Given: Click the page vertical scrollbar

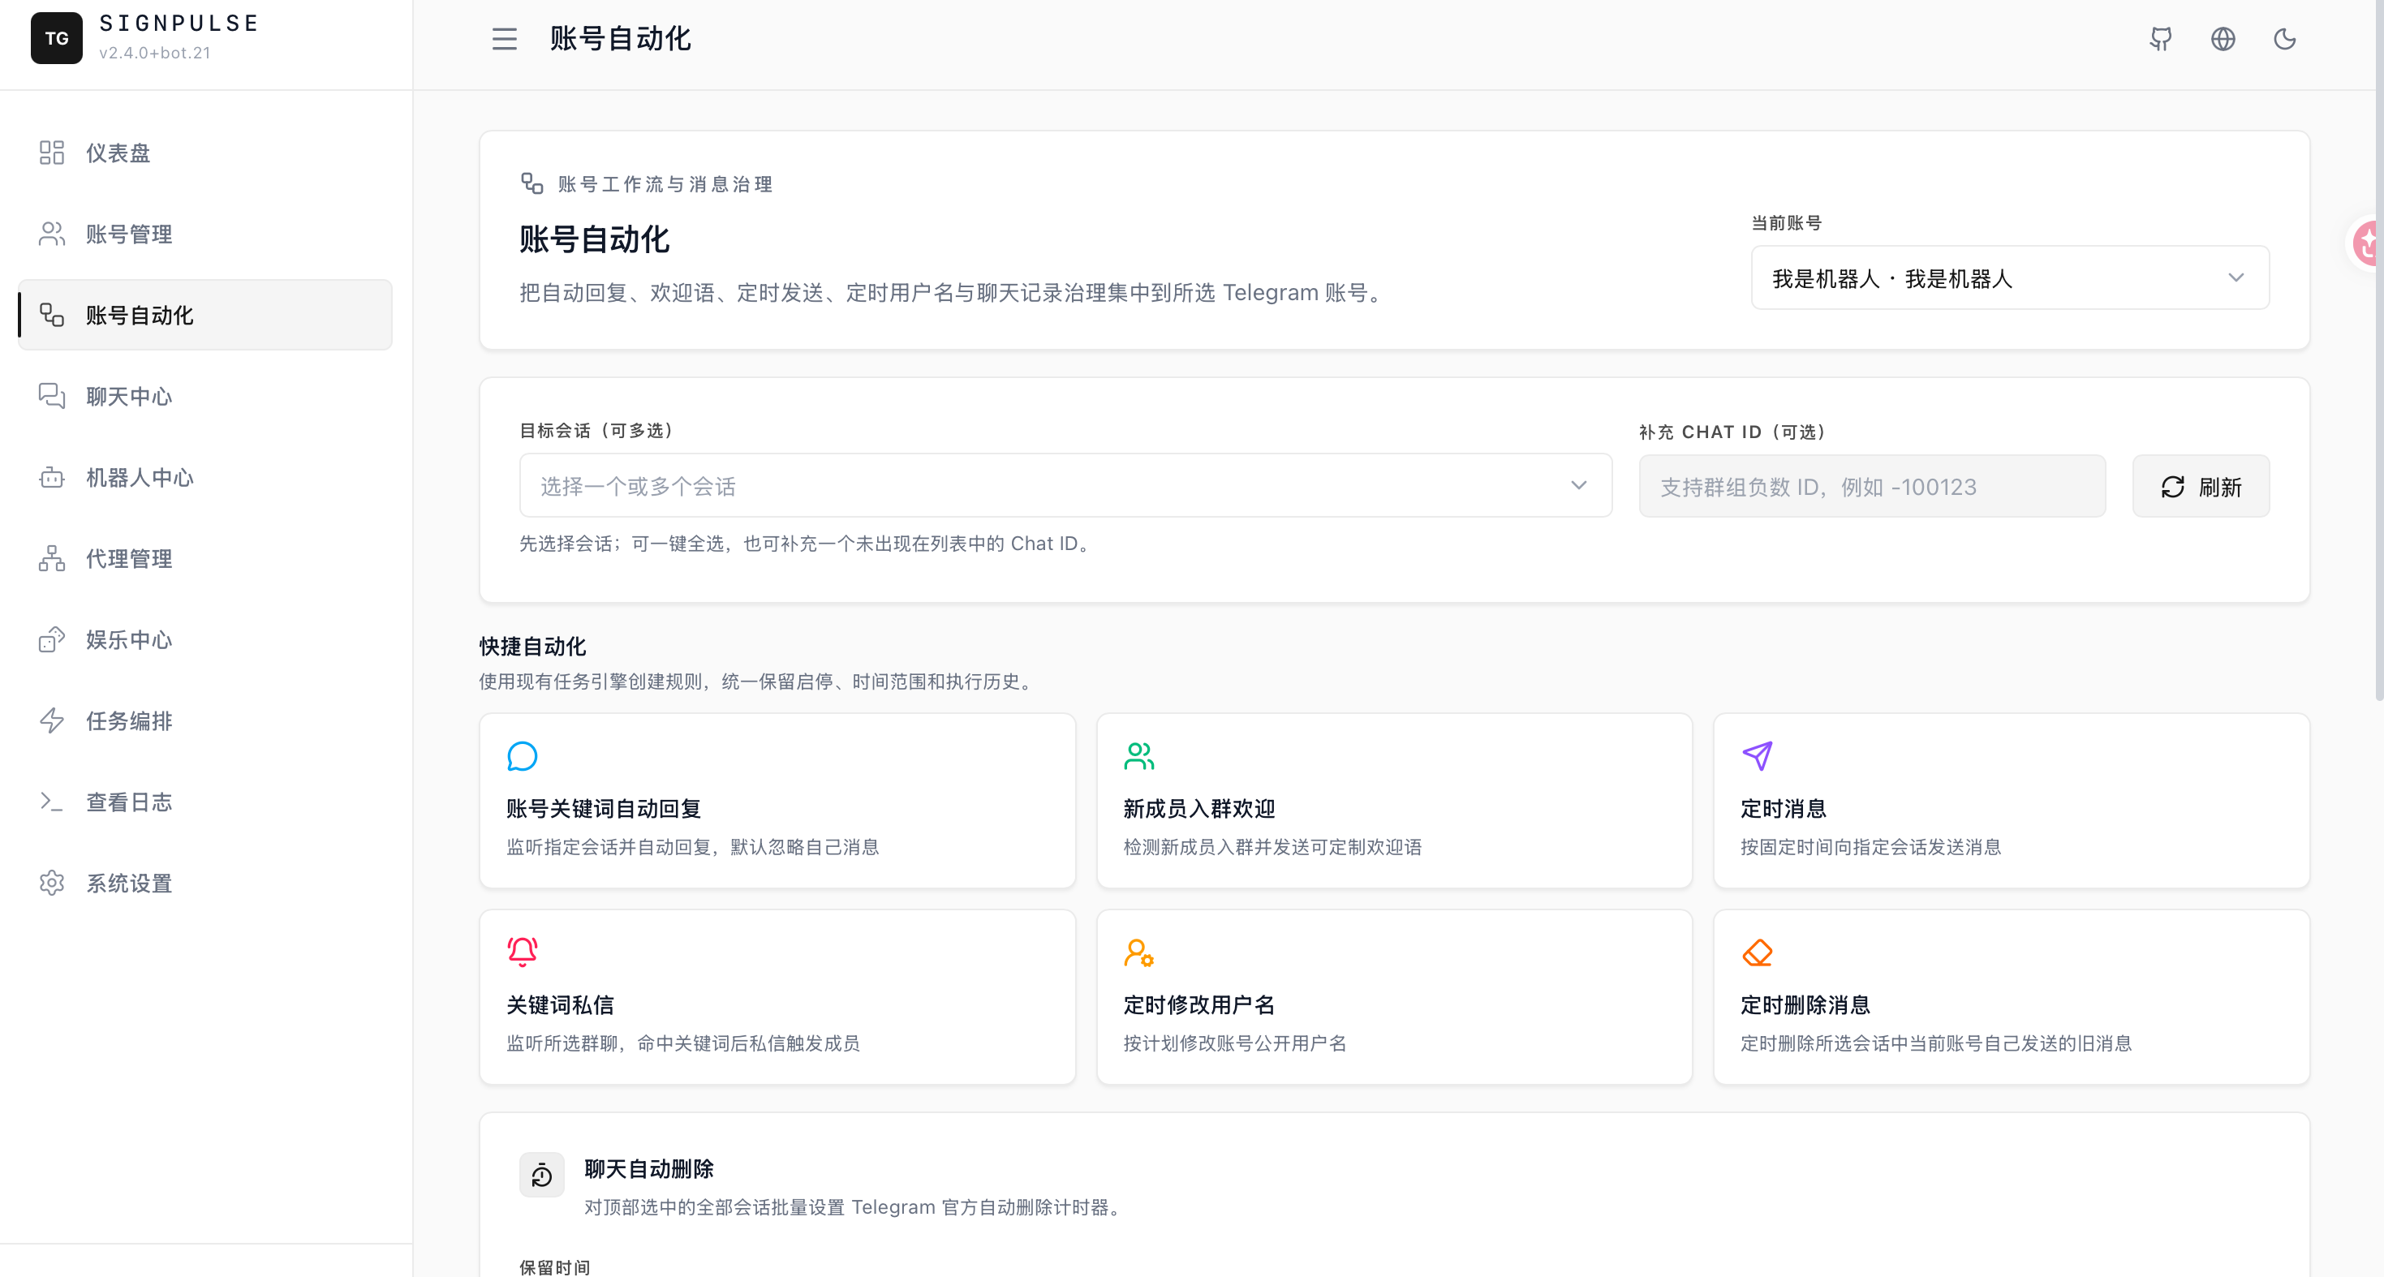Looking at the screenshot, I should point(2378,351).
